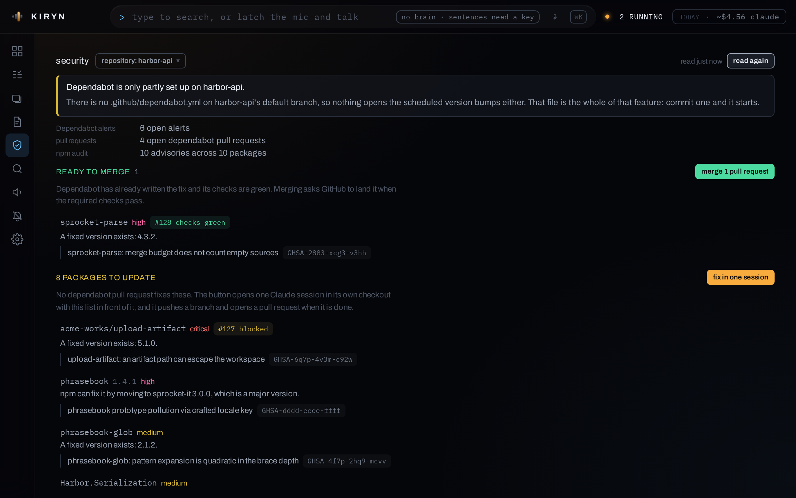Image resolution: width=796 pixels, height=498 pixels.
Task: Click merge 1 pull request button
Action: (x=735, y=172)
